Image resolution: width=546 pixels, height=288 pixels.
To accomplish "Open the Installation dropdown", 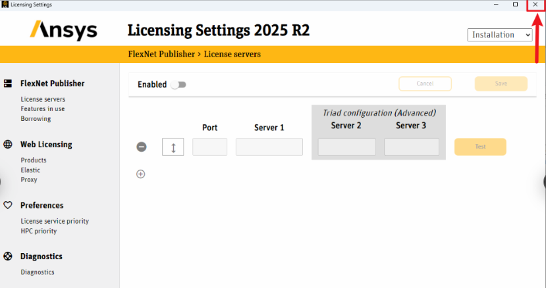I will pyautogui.click(x=500, y=35).
